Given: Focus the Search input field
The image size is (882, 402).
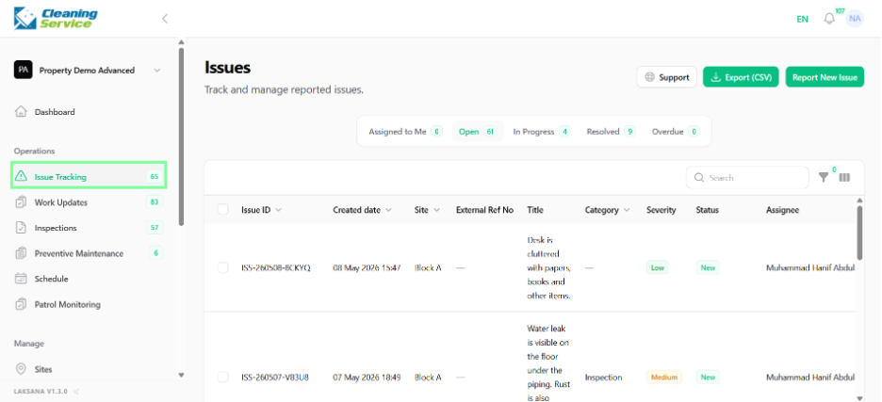Looking at the screenshot, I should coord(747,178).
